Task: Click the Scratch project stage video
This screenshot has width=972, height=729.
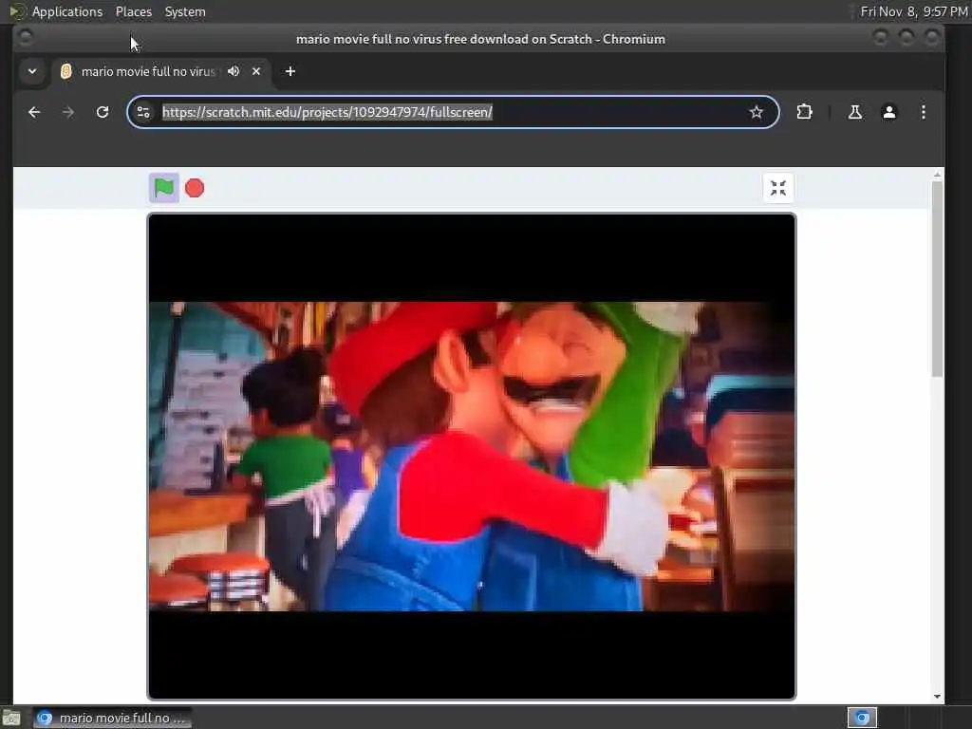Action: click(x=471, y=457)
